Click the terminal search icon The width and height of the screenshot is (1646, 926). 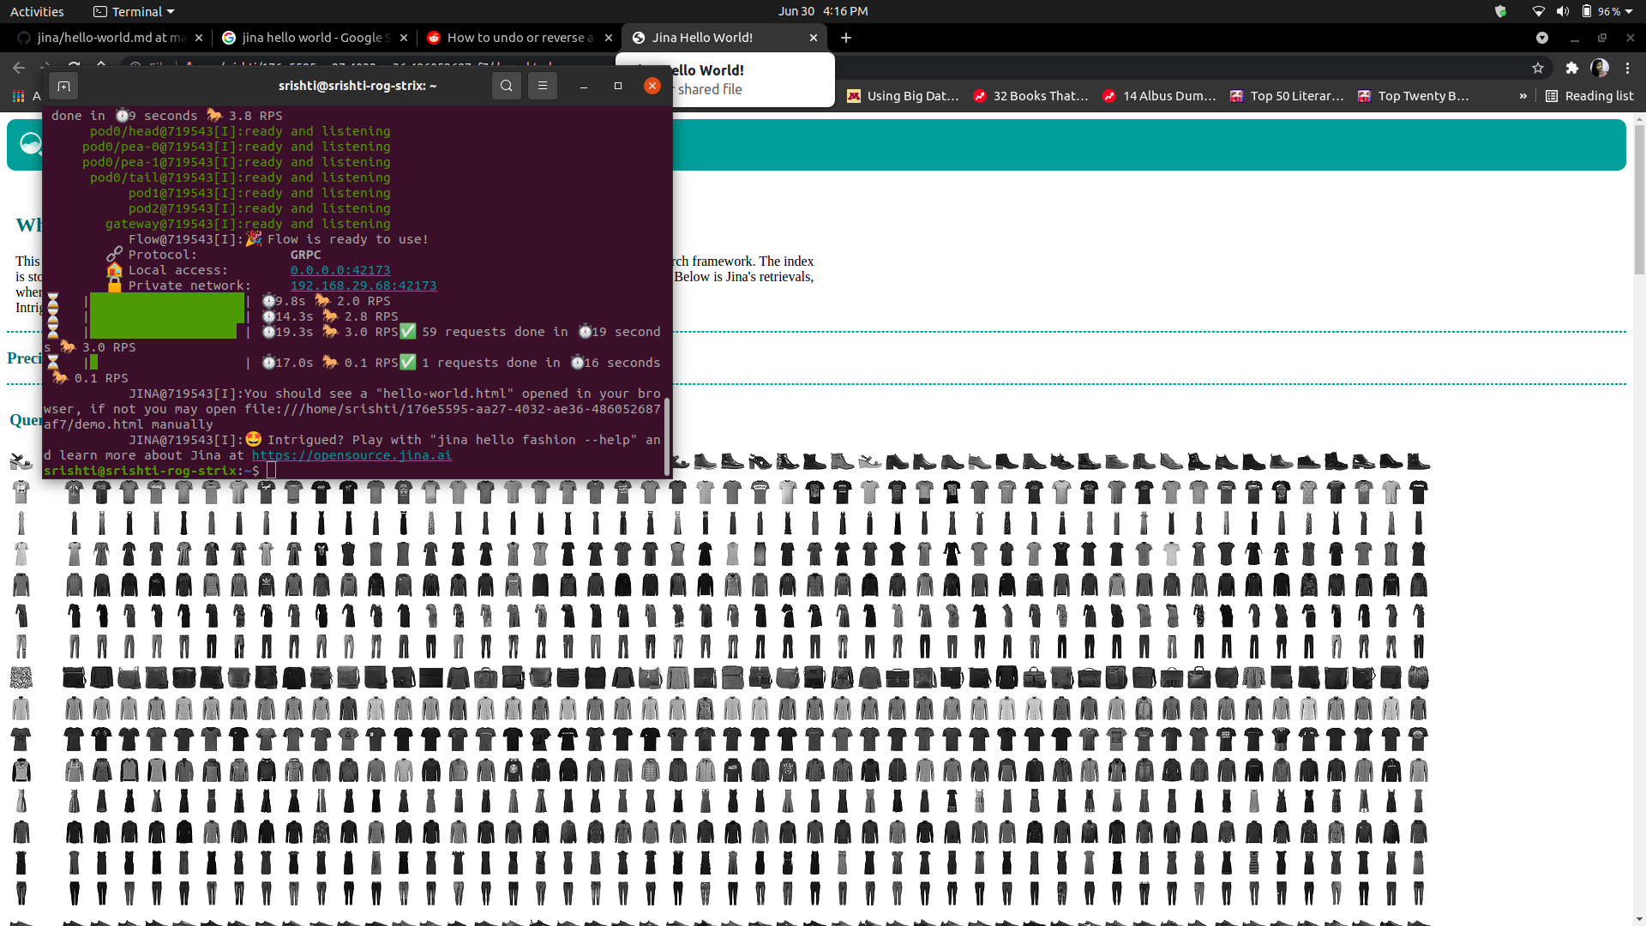507,86
